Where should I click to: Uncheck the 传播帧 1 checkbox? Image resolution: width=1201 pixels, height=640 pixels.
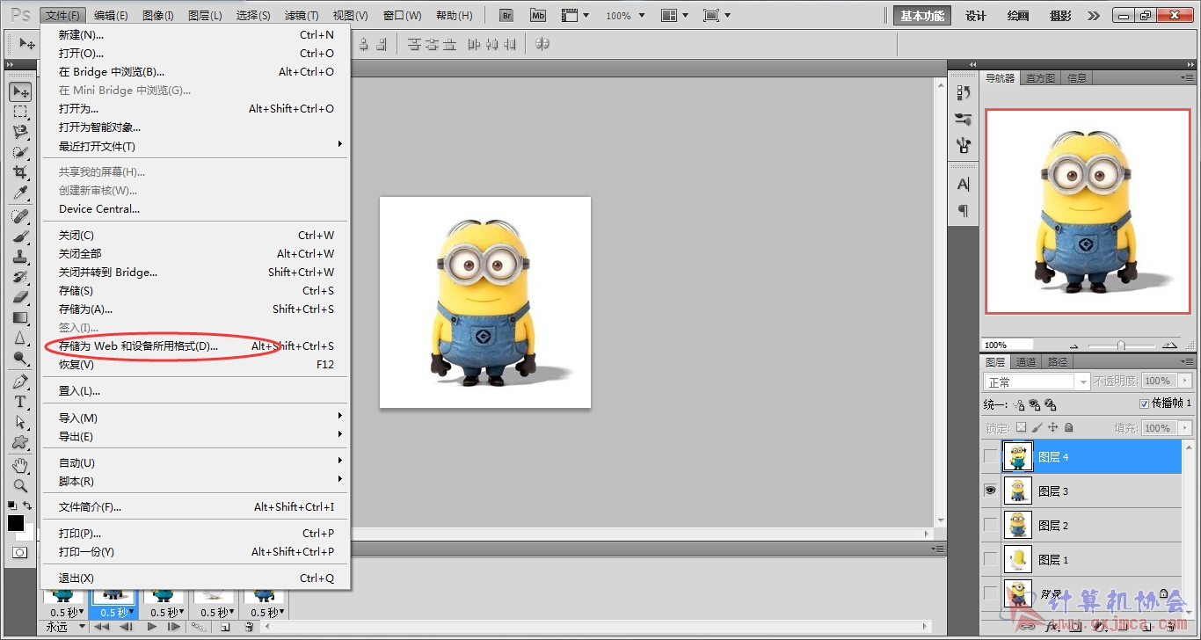(x=1144, y=404)
